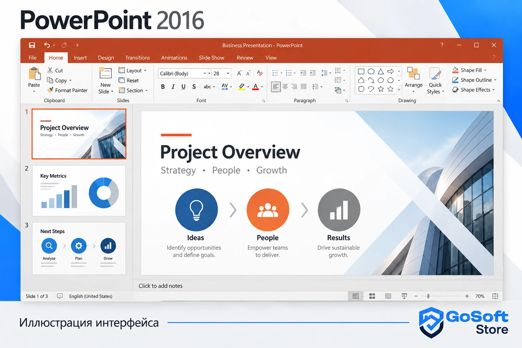Click the Paste clipboard icon

coord(34,73)
